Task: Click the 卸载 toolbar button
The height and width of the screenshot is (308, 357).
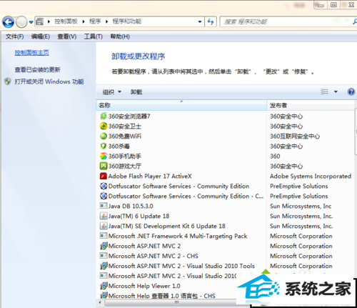Action: (136, 92)
